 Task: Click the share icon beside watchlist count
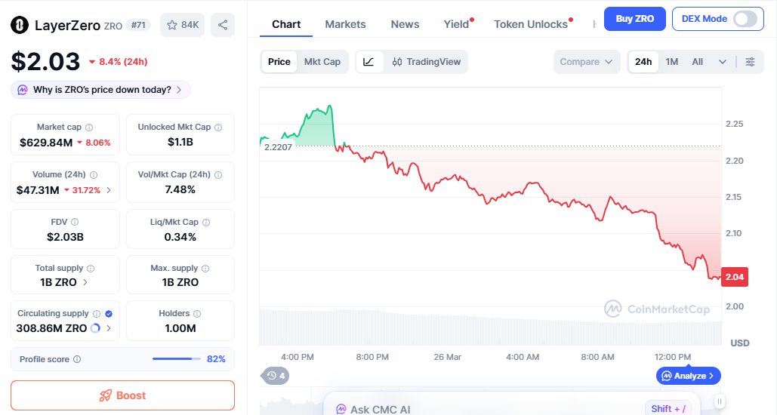click(223, 25)
